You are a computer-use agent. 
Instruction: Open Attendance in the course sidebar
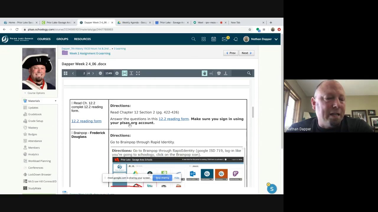(35, 141)
